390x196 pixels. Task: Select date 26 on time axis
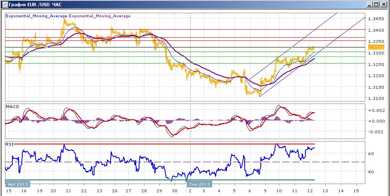(x=114, y=191)
